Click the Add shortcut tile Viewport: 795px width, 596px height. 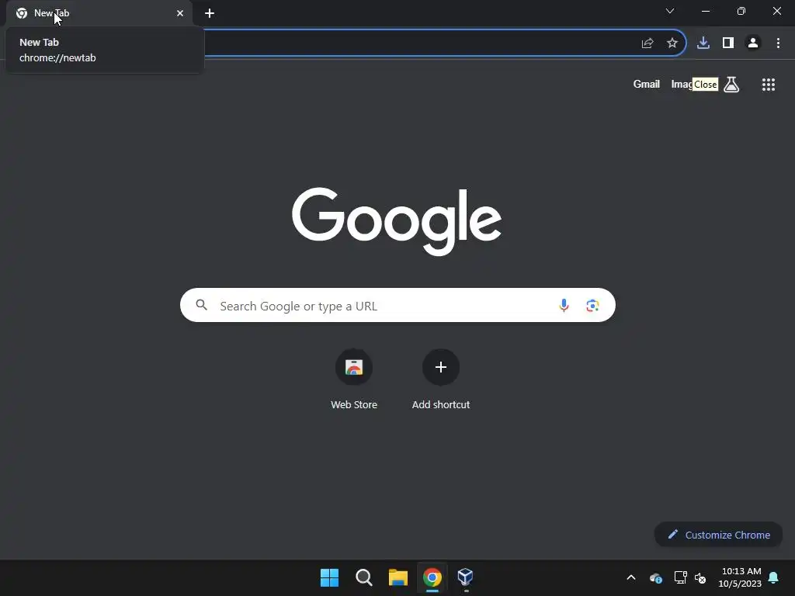pyautogui.click(x=441, y=379)
